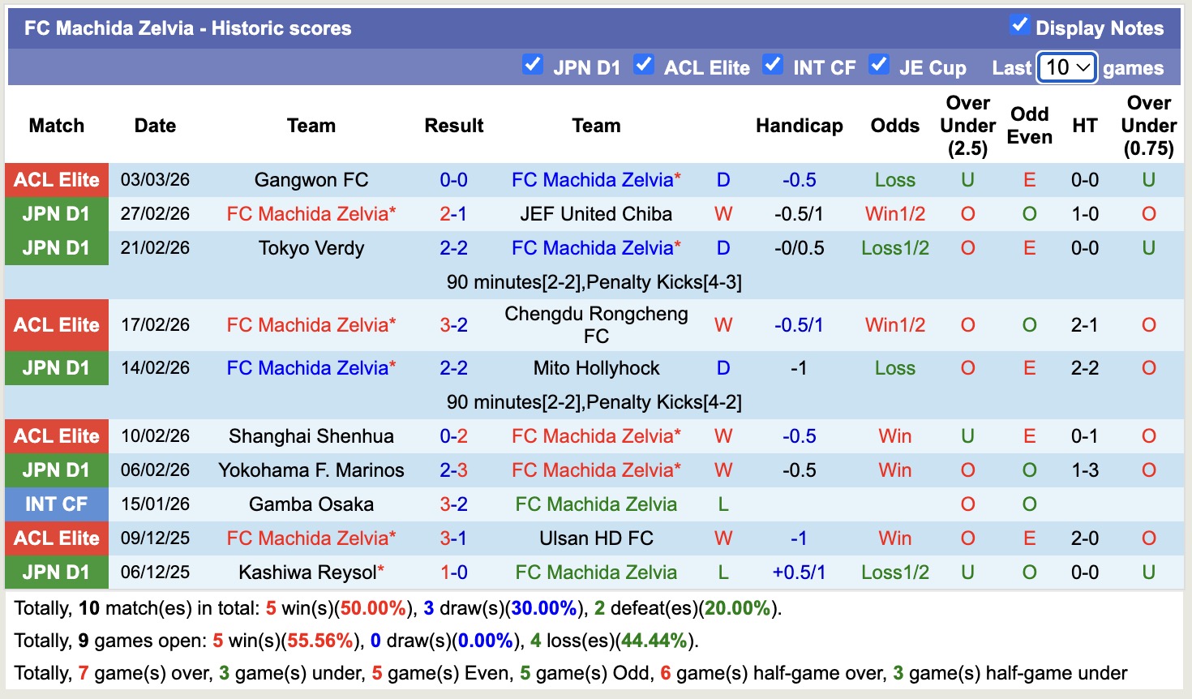Click the JPN D1 badge beside the JEF United match

56,214
